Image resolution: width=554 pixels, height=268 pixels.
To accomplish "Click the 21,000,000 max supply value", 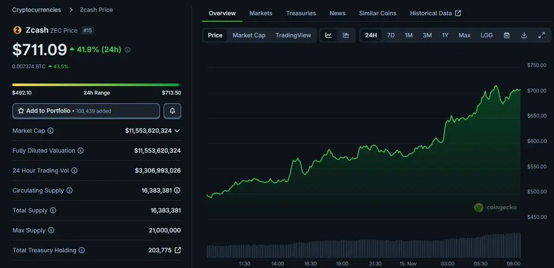I will pos(165,230).
